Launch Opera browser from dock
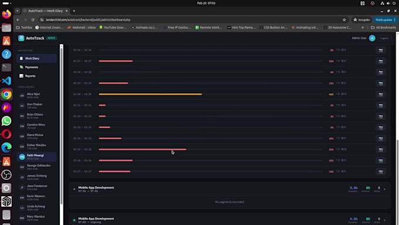 (x=6, y=134)
